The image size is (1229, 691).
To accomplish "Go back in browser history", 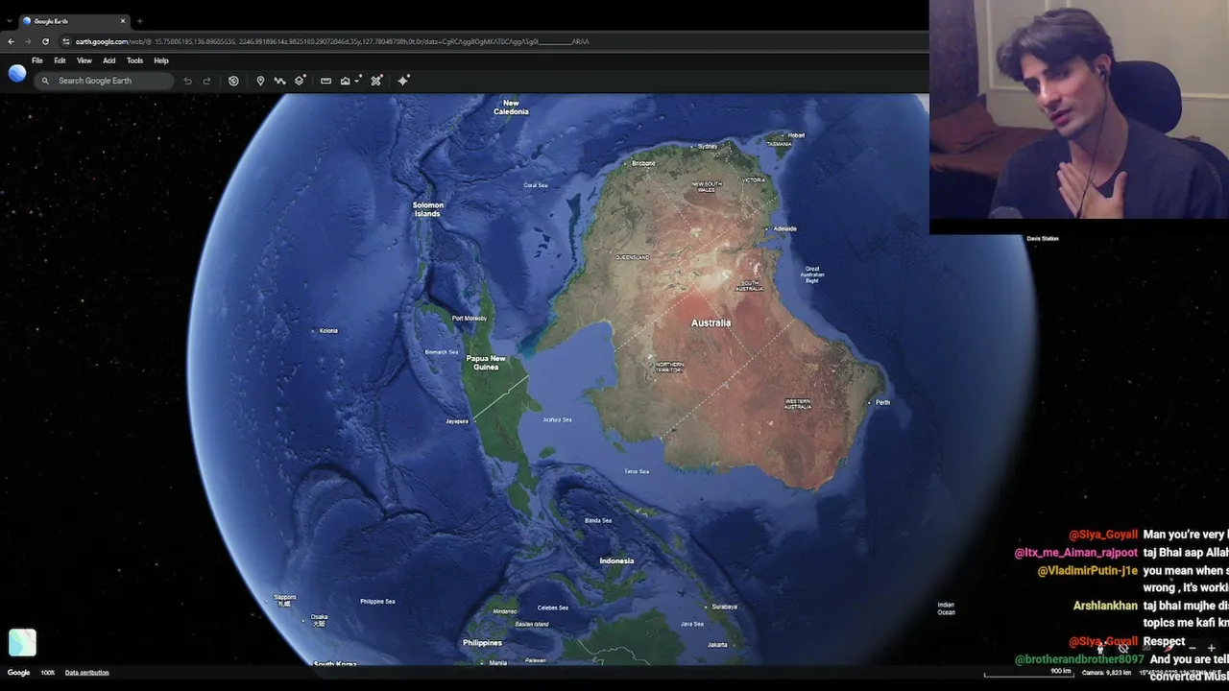I will pyautogui.click(x=11, y=41).
